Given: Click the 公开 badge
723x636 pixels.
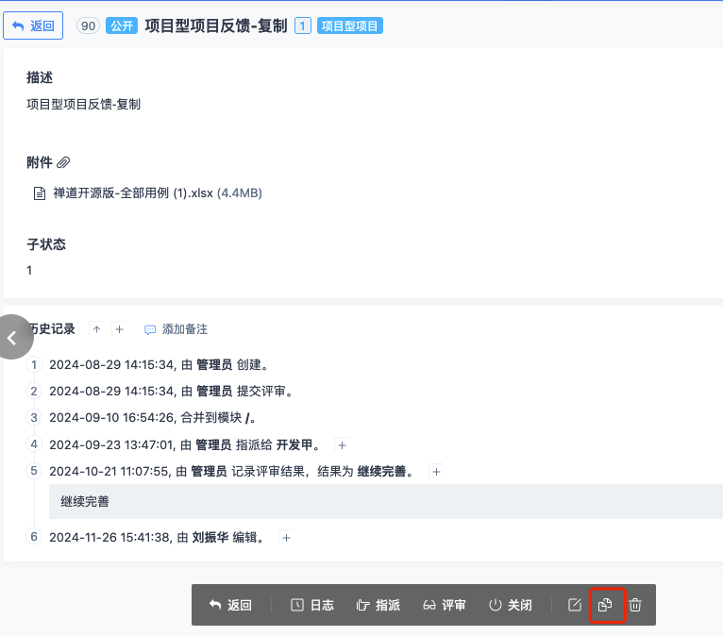Looking at the screenshot, I should [122, 25].
